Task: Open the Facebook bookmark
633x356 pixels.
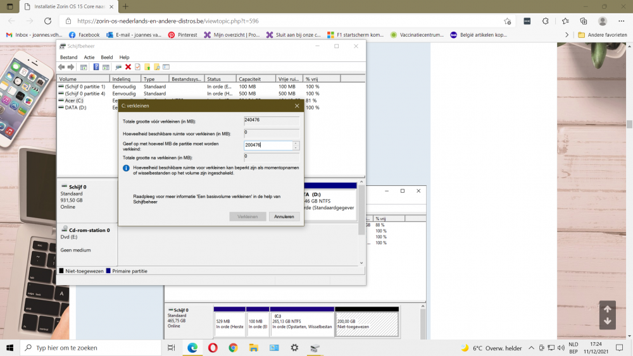Action: pos(84,35)
